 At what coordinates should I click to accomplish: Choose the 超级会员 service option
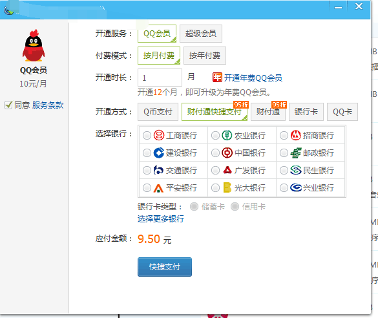coord(201,34)
